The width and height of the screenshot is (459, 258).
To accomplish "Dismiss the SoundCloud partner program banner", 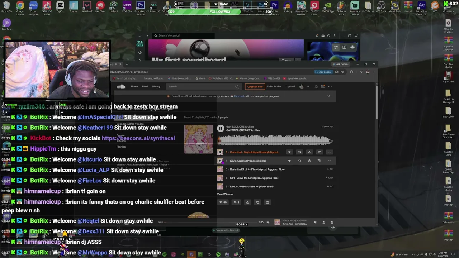I will click(x=328, y=96).
